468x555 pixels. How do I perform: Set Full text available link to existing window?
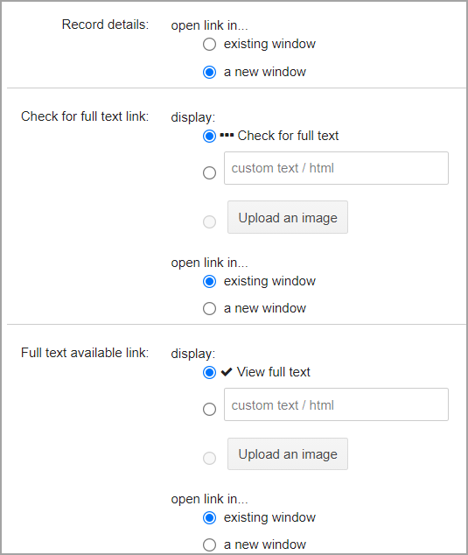pyautogui.click(x=209, y=518)
